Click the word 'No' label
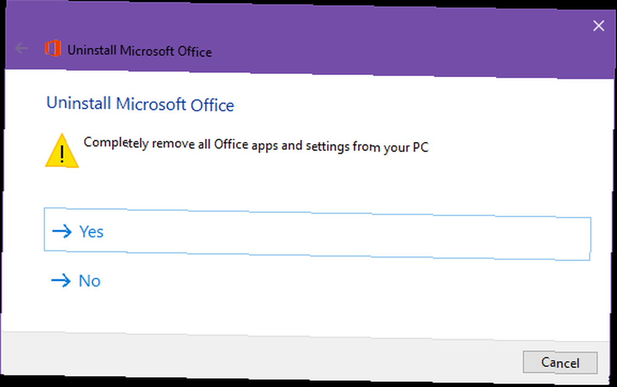 (89, 281)
